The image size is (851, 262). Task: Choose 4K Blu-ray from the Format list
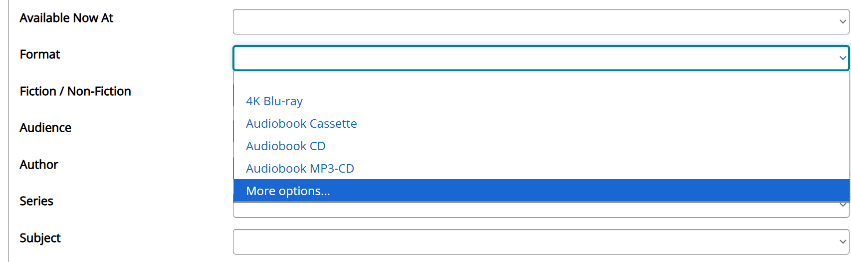(274, 101)
